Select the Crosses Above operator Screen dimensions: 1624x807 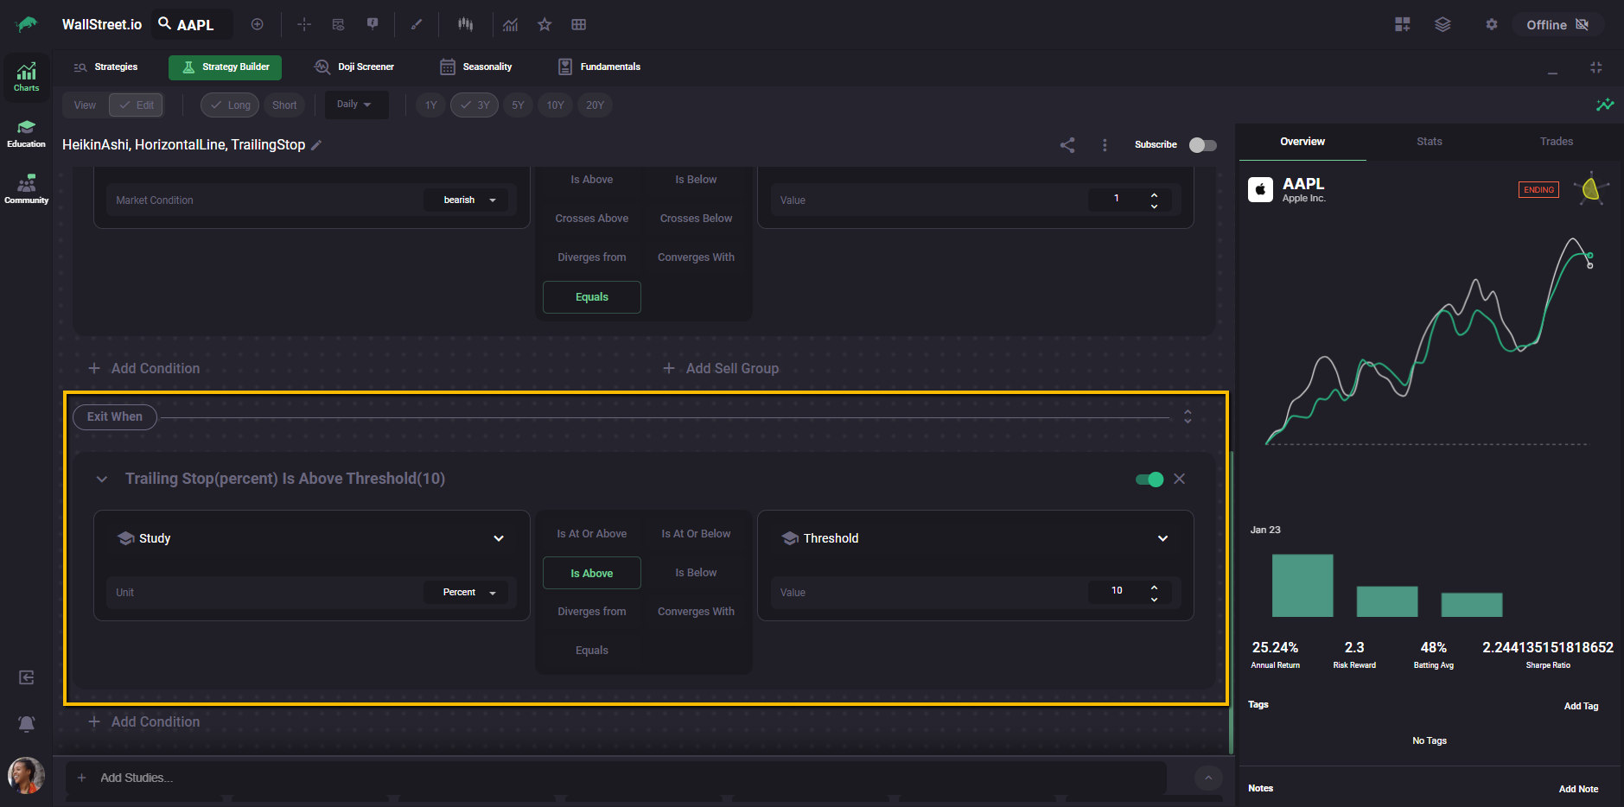pyautogui.click(x=591, y=219)
